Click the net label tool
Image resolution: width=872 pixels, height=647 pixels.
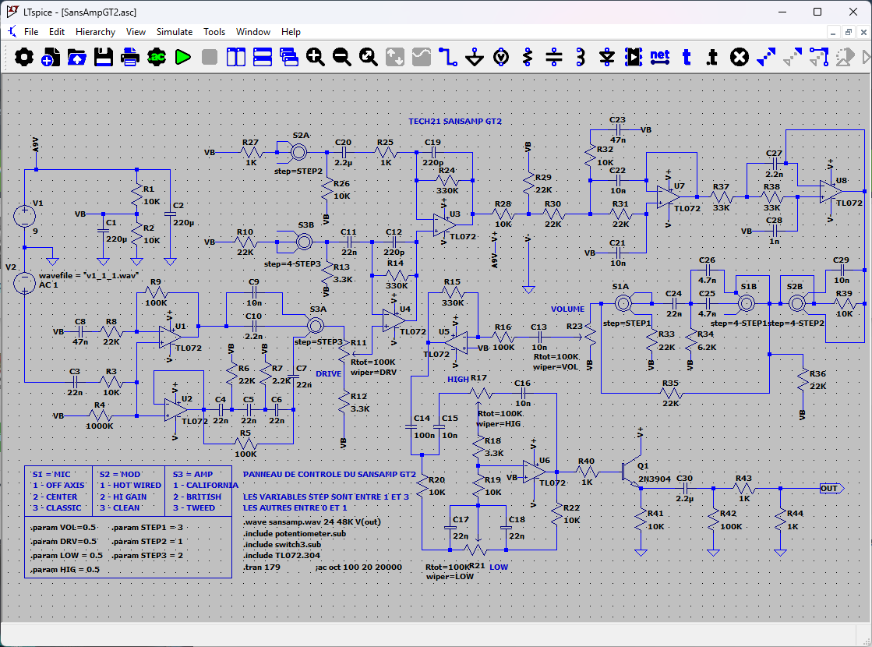point(660,57)
